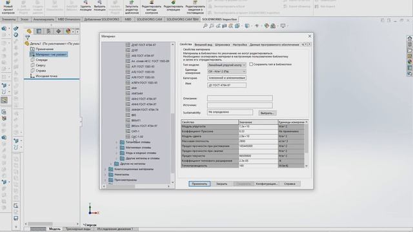Open the FeatureManager design tree tab icon
Screen dimensions: 413x232
(x=29, y=32)
